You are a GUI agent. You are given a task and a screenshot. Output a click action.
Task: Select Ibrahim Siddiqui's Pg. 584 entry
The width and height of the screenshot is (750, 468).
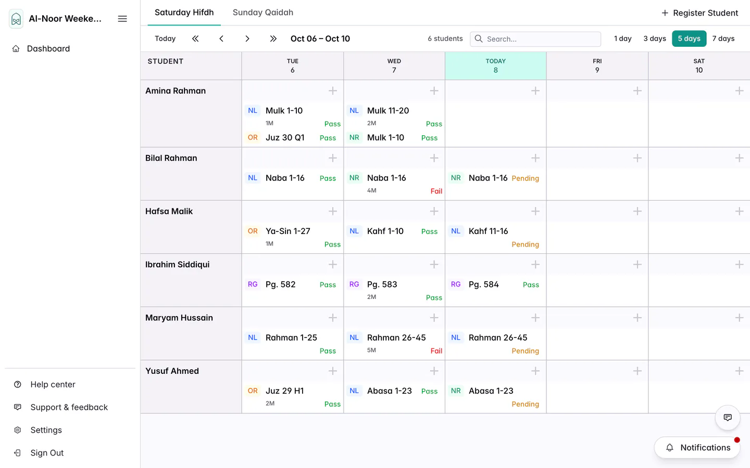pyautogui.click(x=495, y=284)
